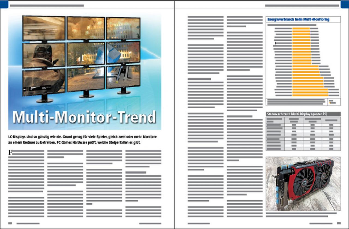Click the blue corner tab on the right page
Screen dimensions: 349x229
345,4
